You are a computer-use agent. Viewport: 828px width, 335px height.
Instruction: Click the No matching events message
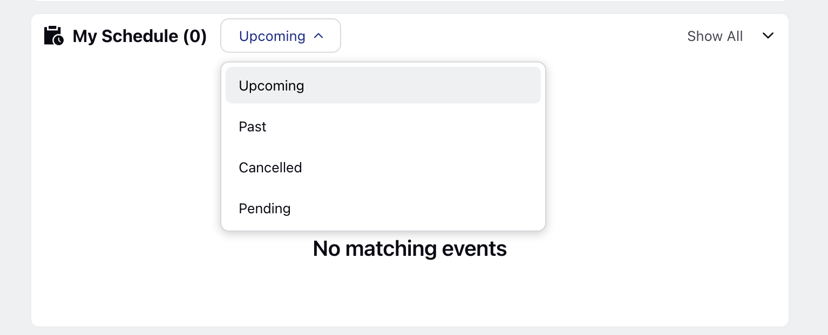(410, 249)
